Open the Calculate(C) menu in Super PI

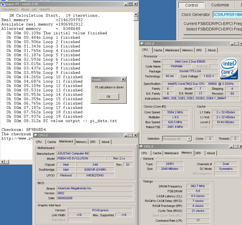pyautogui.click(x=10, y=9)
